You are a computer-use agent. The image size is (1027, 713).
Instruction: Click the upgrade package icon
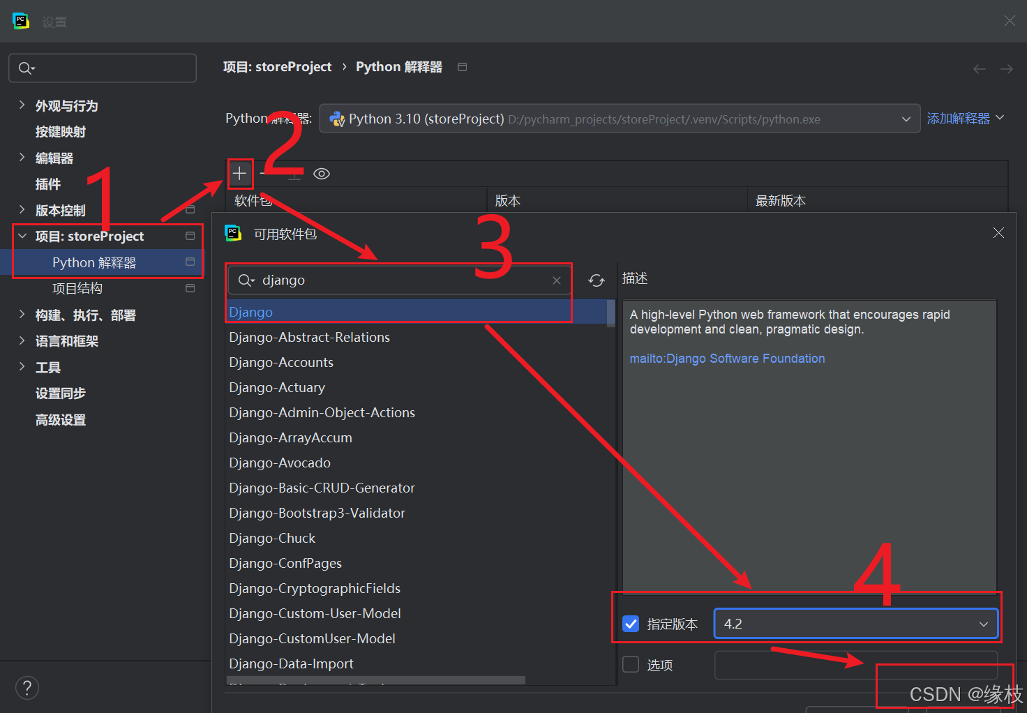[294, 173]
